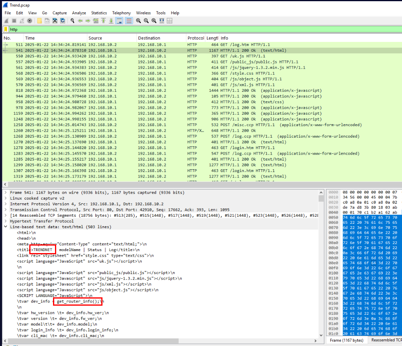
Task: Sort by the Destination column header
Action: (161, 38)
